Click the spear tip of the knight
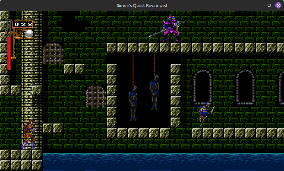 pyautogui.click(x=148, y=37)
